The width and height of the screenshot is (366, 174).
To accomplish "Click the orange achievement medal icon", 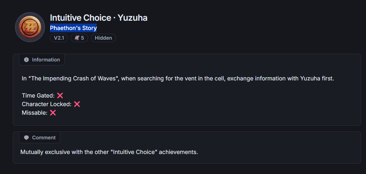I will coord(30,27).
